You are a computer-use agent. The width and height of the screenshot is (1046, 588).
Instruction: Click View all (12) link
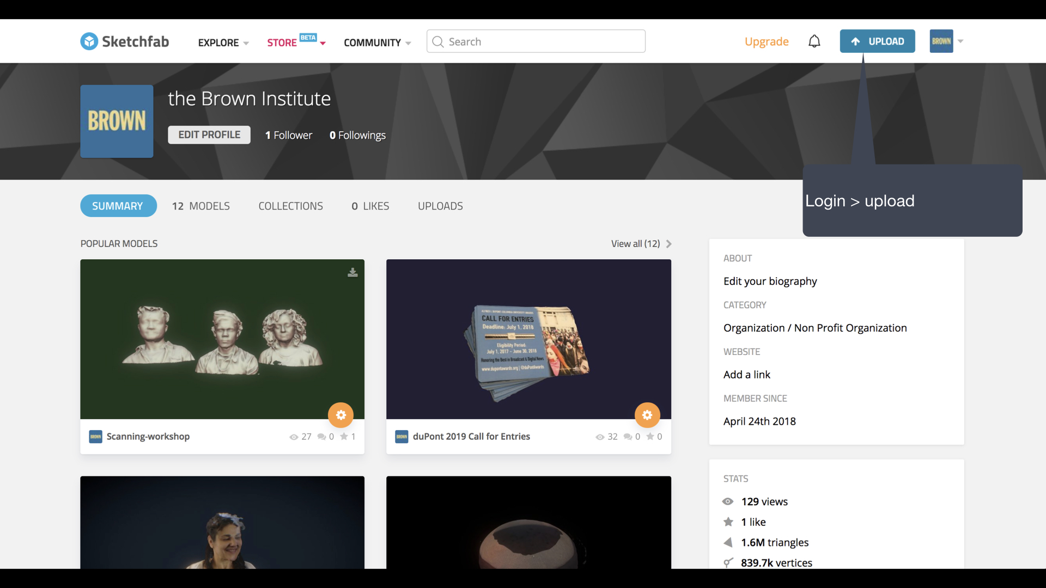pos(635,244)
